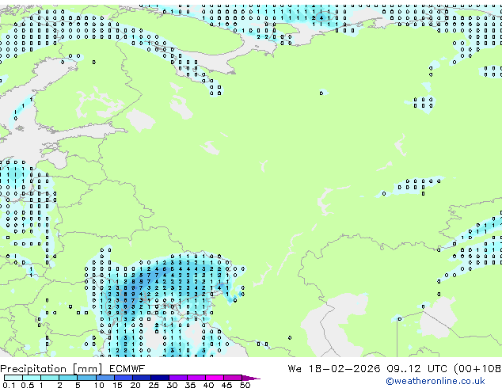Click the legend label '40'
The image size is (502, 388).
click(208, 385)
